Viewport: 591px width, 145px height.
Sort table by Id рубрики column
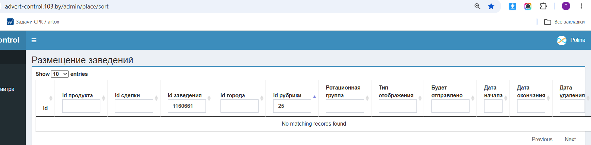point(287,96)
